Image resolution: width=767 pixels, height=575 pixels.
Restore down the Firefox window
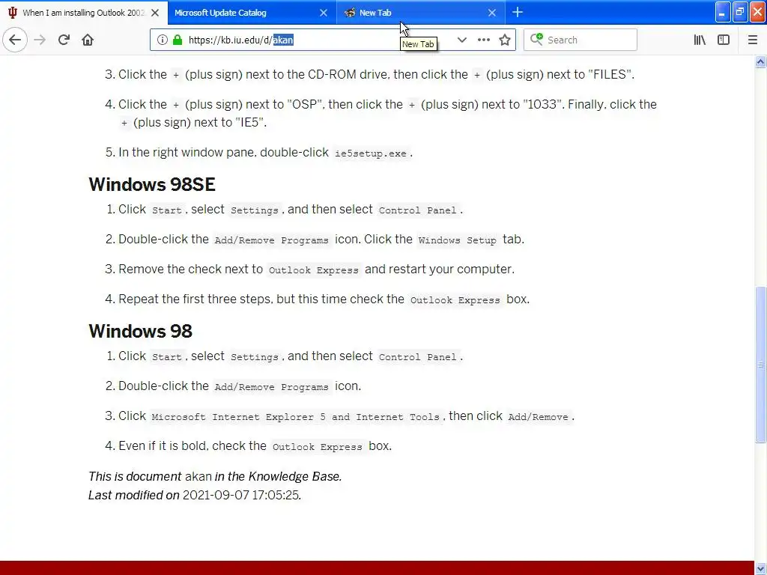coord(740,12)
